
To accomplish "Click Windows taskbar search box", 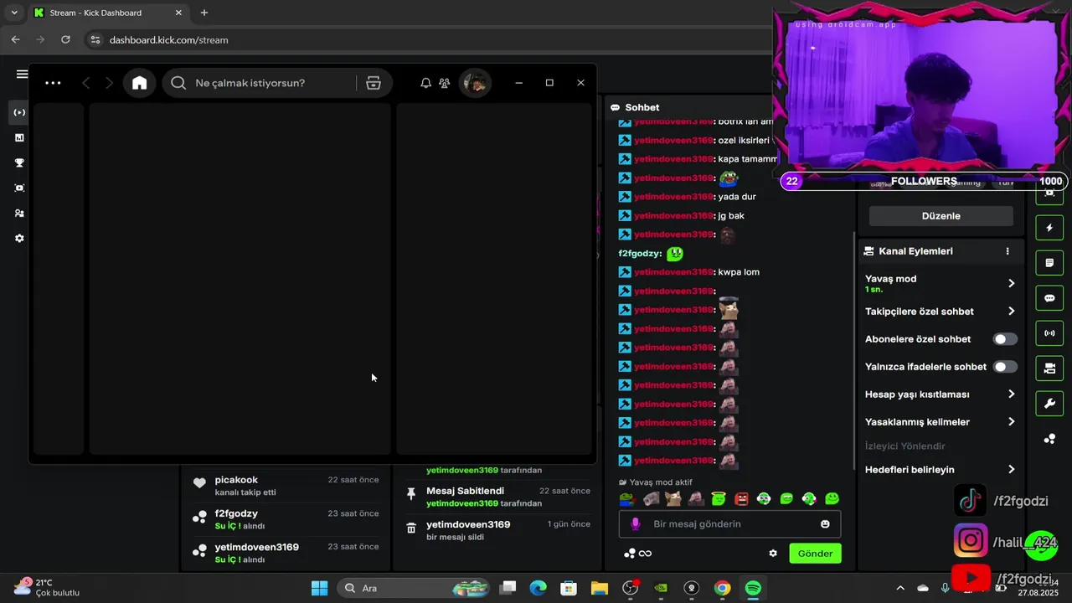I will pyautogui.click(x=415, y=588).
